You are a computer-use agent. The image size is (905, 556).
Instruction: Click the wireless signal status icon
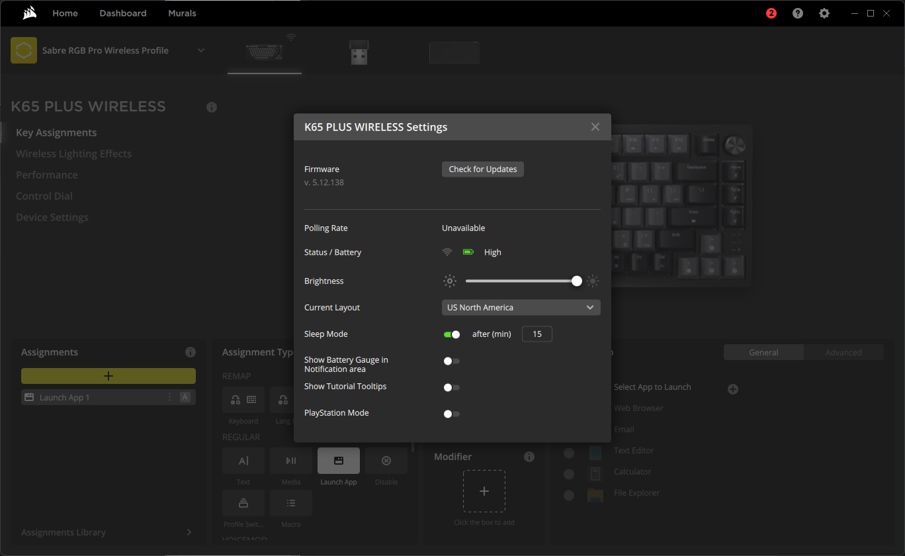tap(447, 252)
